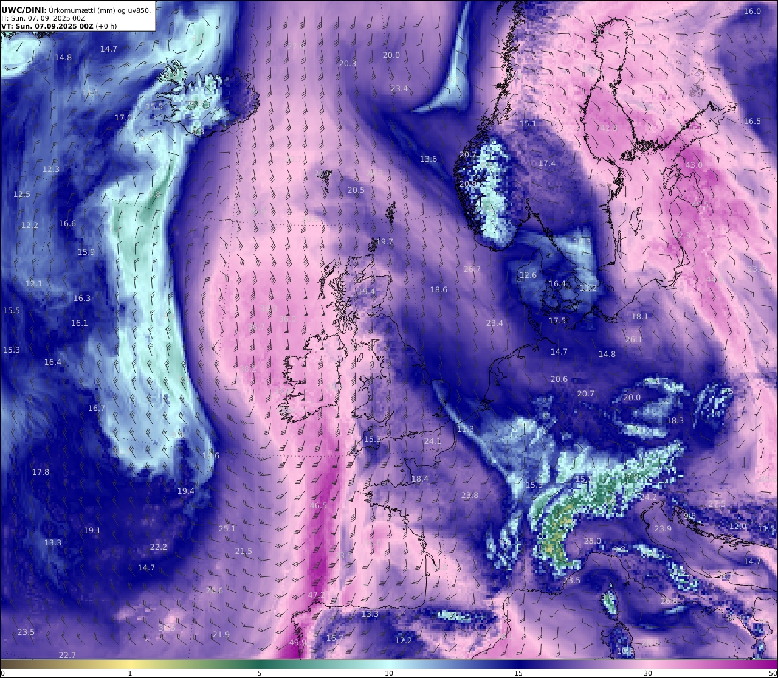
Task: Click the map value 21.9
Action: coord(221,634)
